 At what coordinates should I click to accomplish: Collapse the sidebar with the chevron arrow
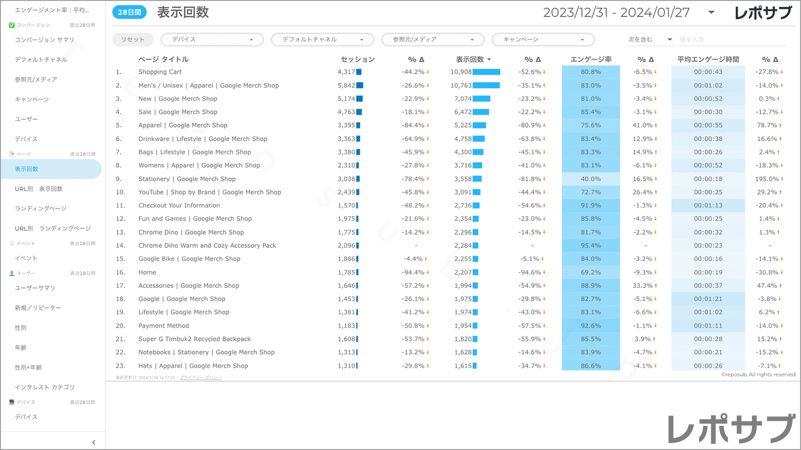94,442
